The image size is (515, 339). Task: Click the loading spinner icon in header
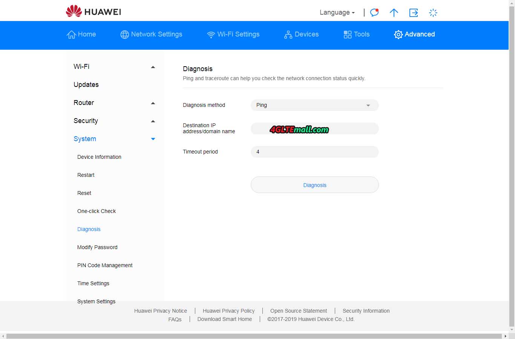pyautogui.click(x=433, y=13)
